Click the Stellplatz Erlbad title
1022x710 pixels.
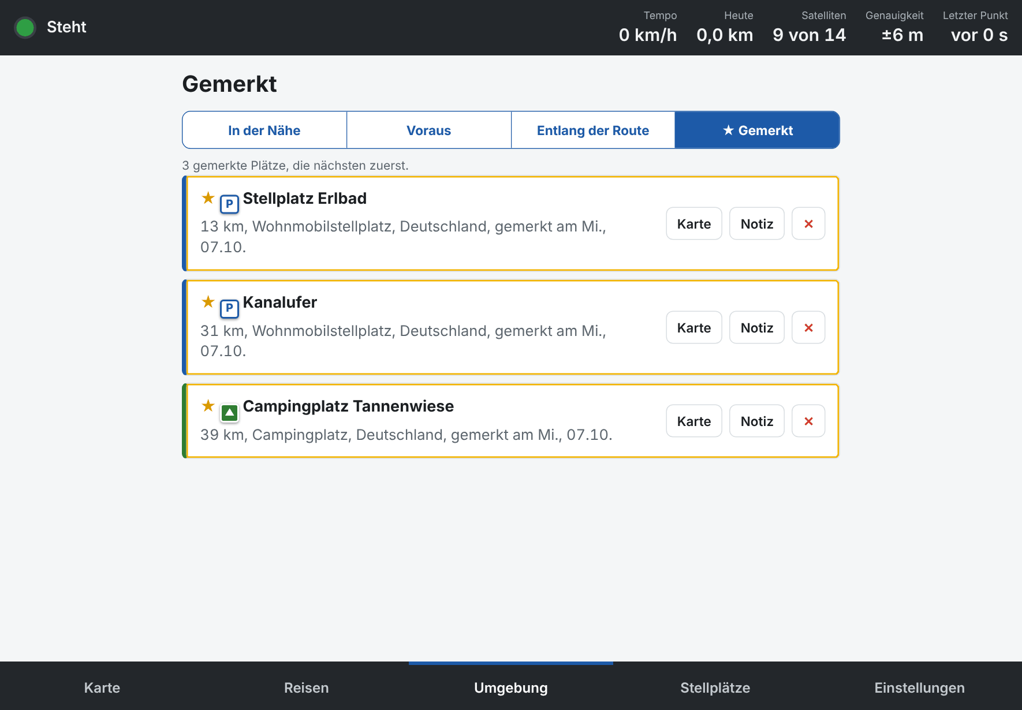coord(305,198)
